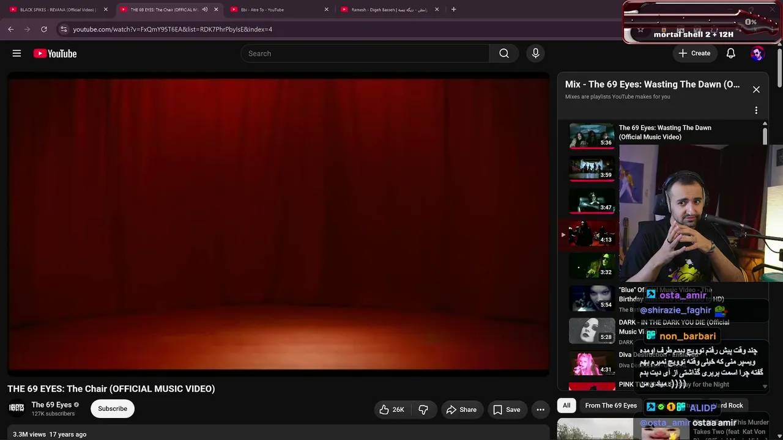
Task: Play the 5:28 DARK playlist video
Action: [x=592, y=330]
